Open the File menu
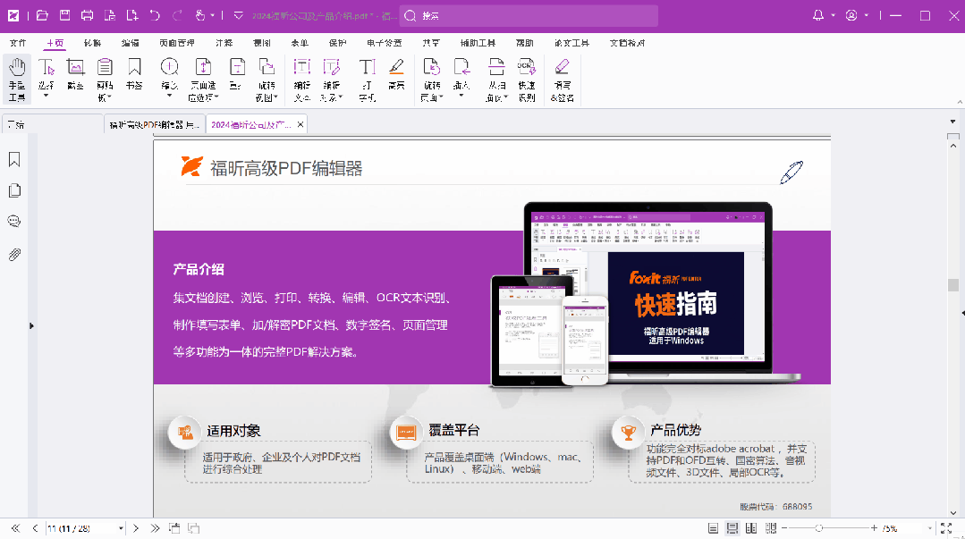The height and width of the screenshot is (539, 965). pos(18,43)
